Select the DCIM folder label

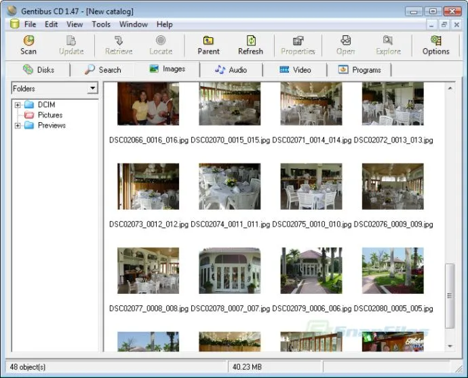tap(47, 105)
